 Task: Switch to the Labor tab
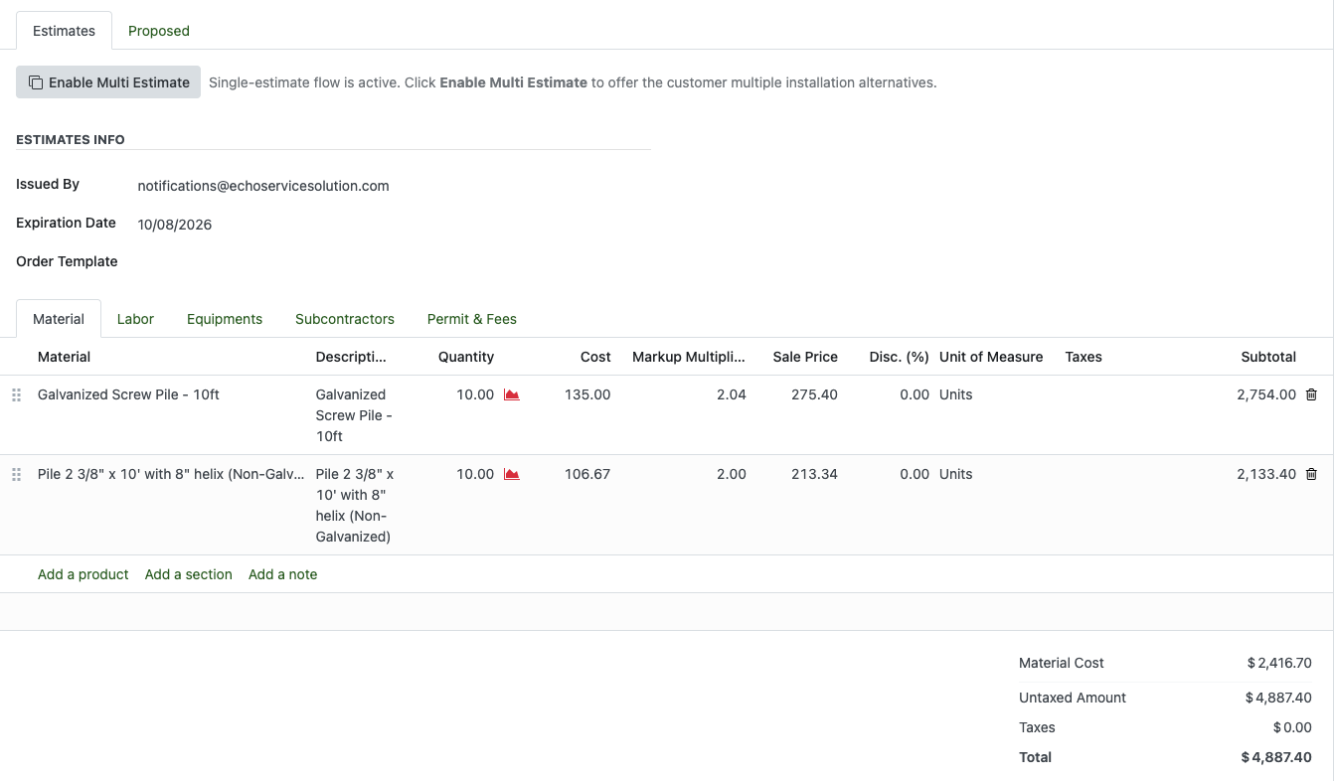pos(135,319)
